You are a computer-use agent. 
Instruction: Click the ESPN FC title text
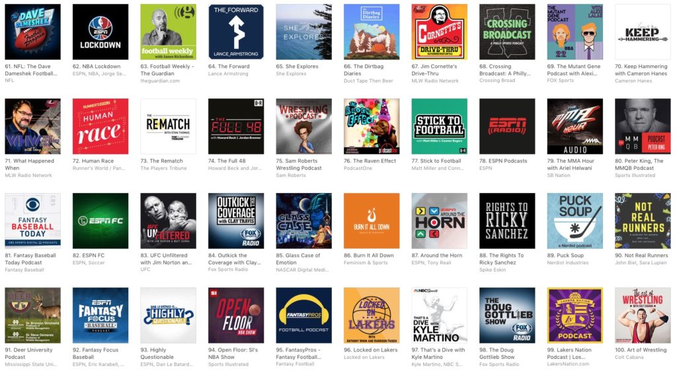click(x=89, y=256)
